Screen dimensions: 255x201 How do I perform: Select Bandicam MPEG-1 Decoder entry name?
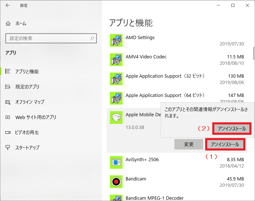155,198
